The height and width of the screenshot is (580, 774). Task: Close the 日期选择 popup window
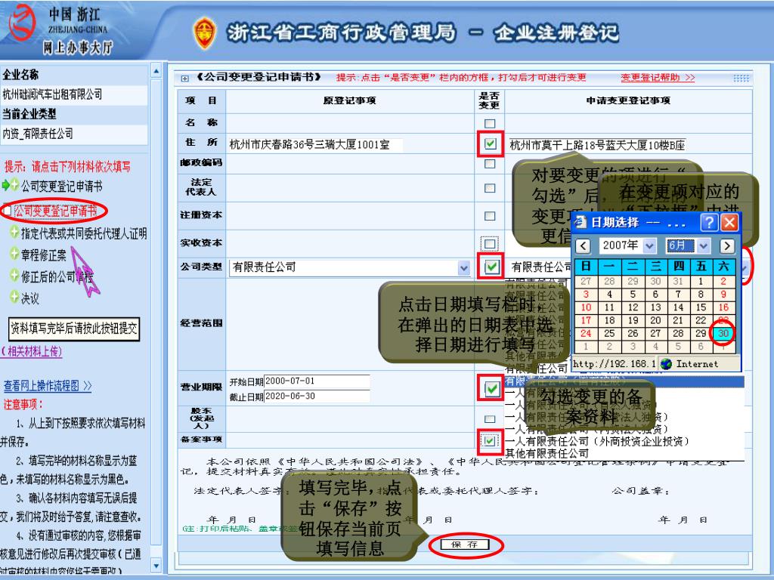(729, 223)
